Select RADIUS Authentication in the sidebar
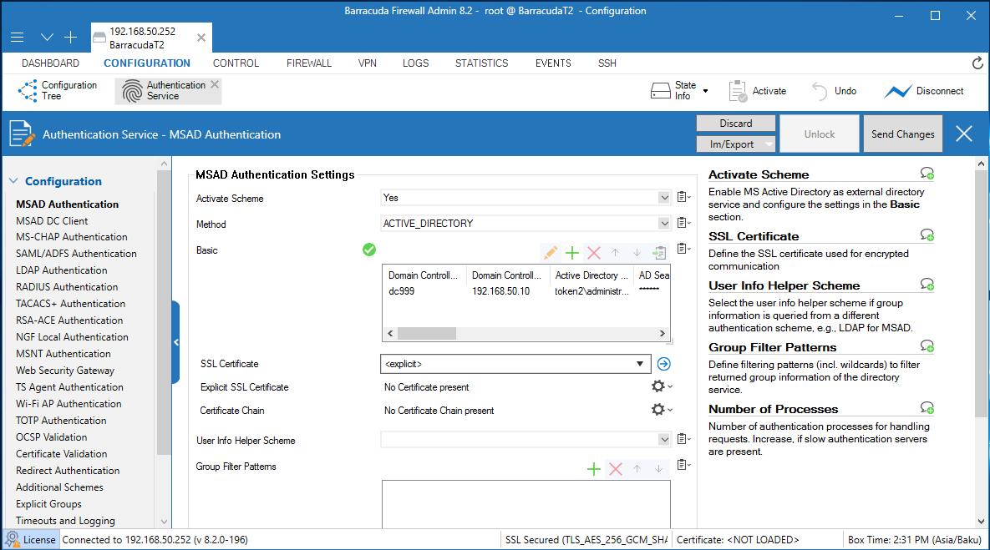Viewport: 990px width, 550px height. coord(67,287)
